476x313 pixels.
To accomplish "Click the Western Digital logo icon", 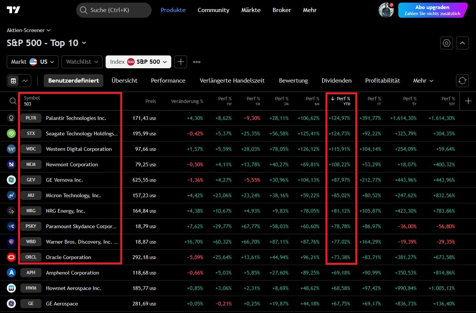I will [11, 149].
